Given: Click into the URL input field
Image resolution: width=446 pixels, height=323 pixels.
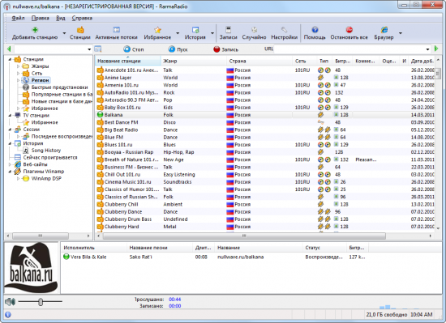Looking at the screenshot, I should 350,49.
